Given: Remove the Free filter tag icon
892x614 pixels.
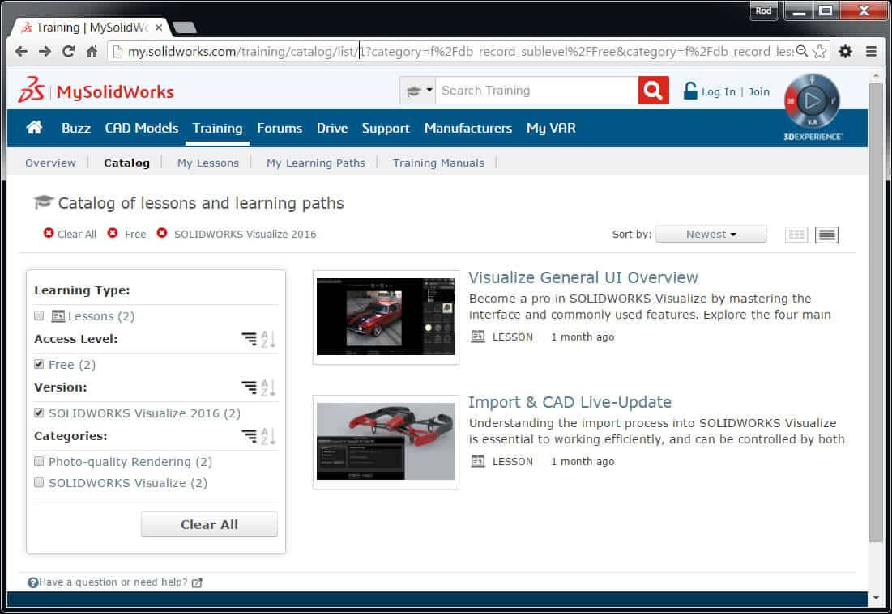Looking at the screenshot, I should click(113, 234).
